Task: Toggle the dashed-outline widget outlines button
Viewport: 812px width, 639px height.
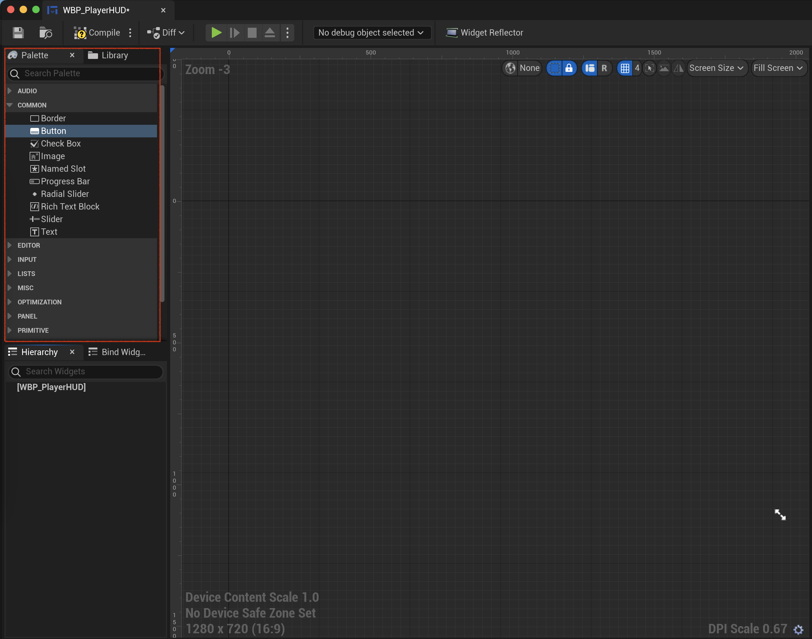Action: tap(554, 68)
